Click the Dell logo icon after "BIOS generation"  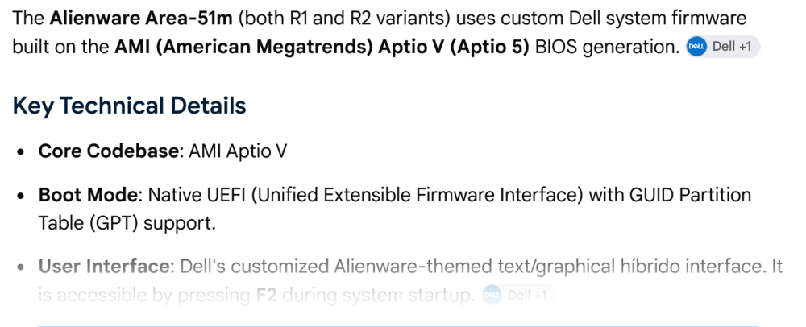click(696, 47)
